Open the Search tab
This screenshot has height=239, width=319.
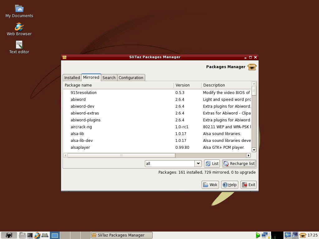click(109, 77)
